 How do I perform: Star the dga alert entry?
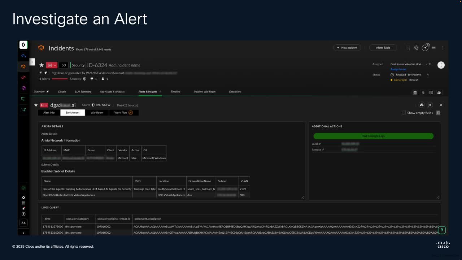coord(36,105)
